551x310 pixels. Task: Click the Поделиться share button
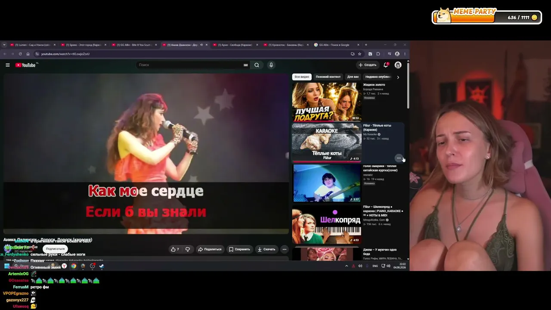209,249
